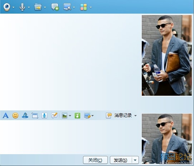View my own avatar photo at bottom
Screen dimensions: 194x166
coord(167,139)
